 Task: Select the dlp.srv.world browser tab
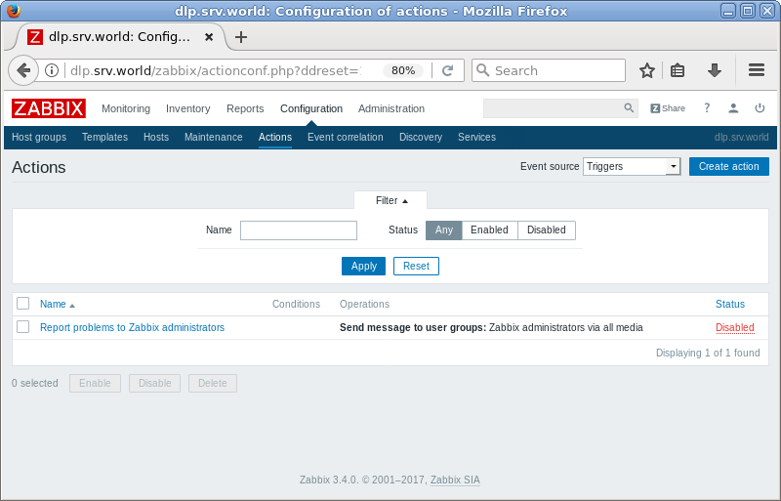pyautogui.click(x=119, y=37)
